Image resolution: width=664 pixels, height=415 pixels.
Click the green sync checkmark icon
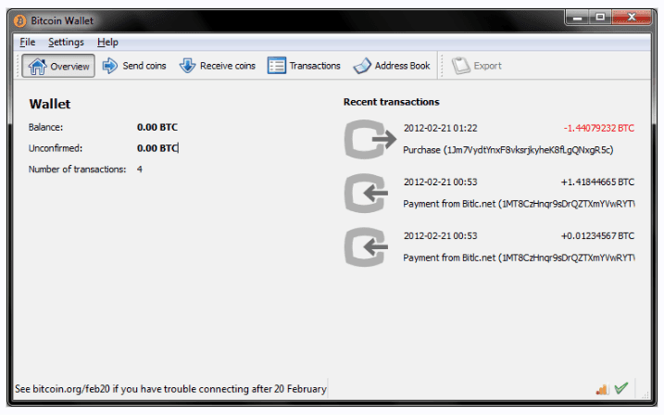620,389
